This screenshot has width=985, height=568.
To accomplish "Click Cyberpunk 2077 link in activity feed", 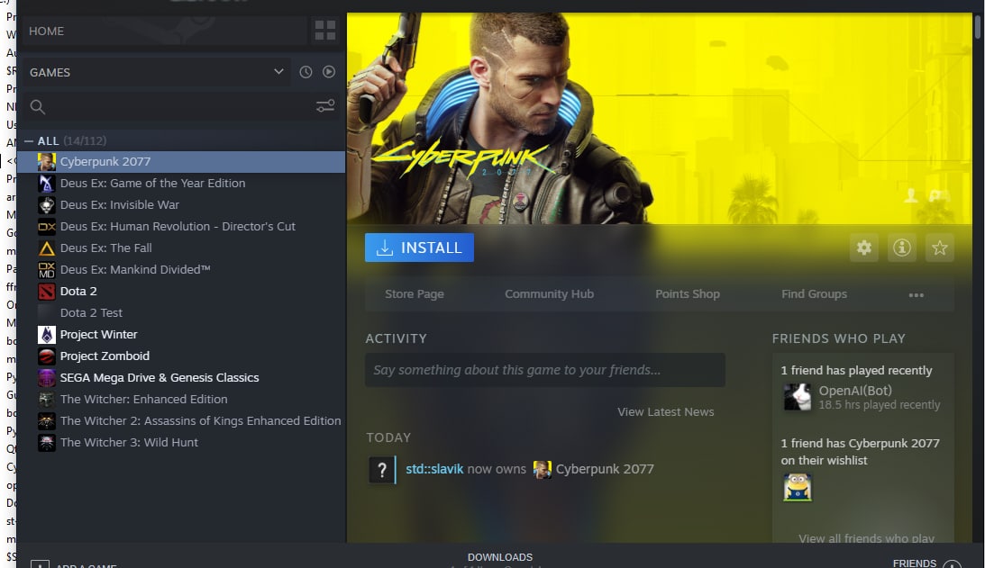I will pos(605,469).
